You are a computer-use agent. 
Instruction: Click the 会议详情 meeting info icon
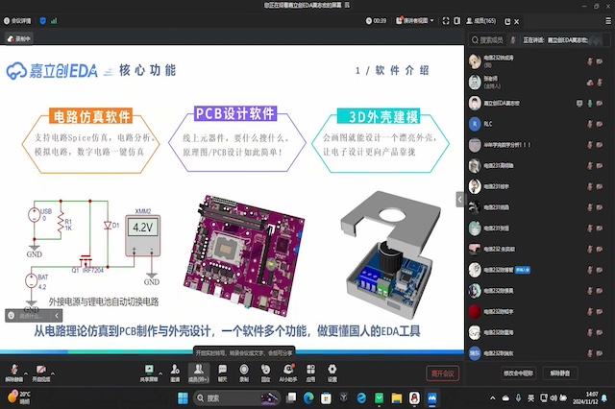point(18,19)
